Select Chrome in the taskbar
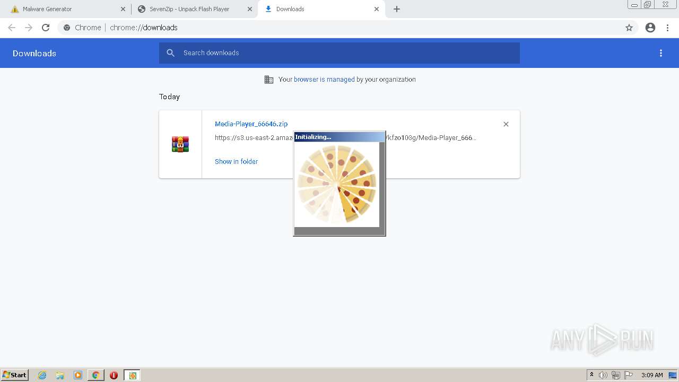Viewport: 679px width, 382px height. (95, 375)
